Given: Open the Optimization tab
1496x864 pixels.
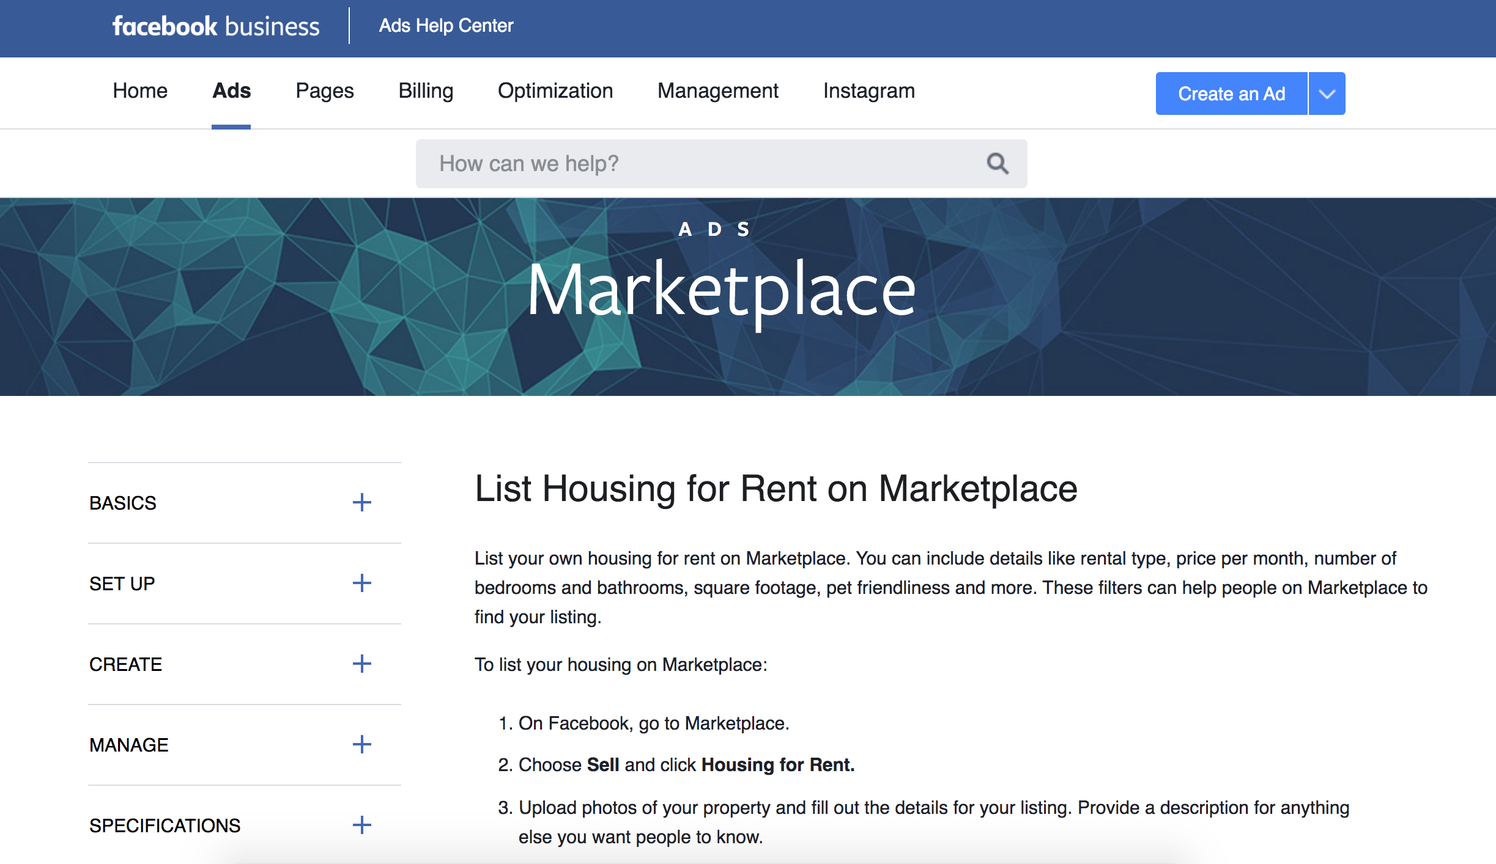Looking at the screenshot, I should pyautogui.click(x=555, y=90).
